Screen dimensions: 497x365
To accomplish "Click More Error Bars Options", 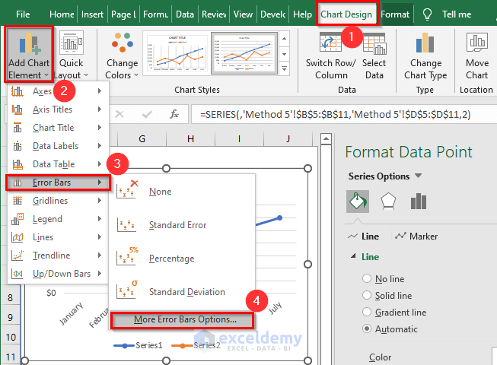I will pos(182,319).
